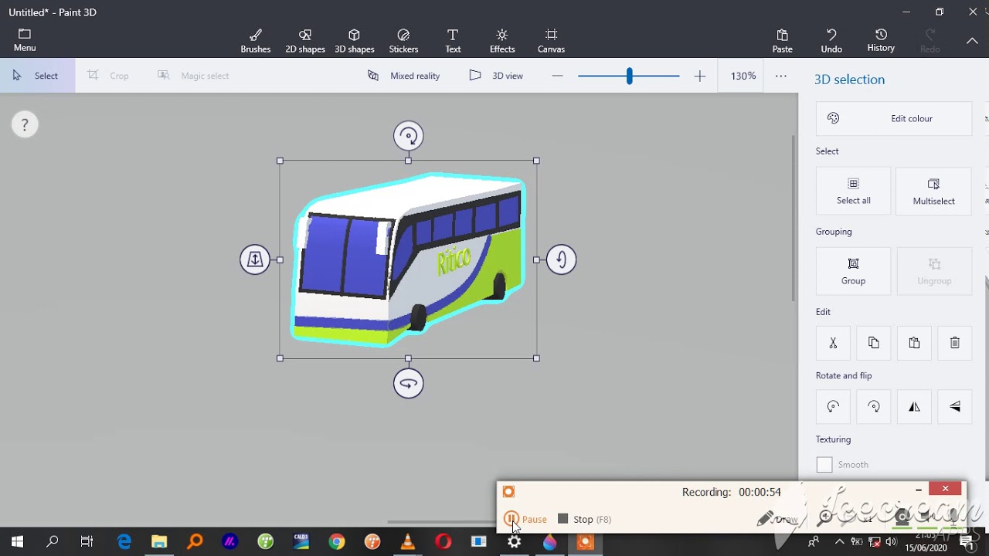Open the help question mark button

(25, 124)
